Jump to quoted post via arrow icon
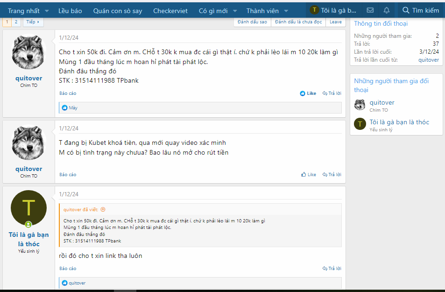The width and height of the screenshot is (445, 292). pyautogui.click(x=103, y=210)
